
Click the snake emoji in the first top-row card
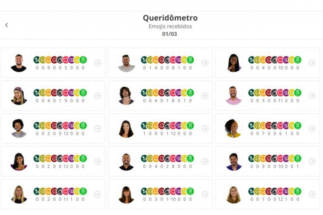tap(37, 60)
